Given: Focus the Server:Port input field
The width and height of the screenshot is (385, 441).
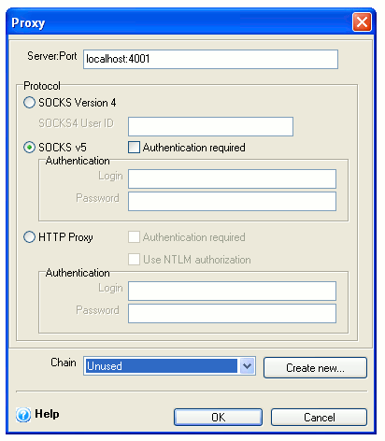Looking at the screenshot, I should (x=210, y=59).
